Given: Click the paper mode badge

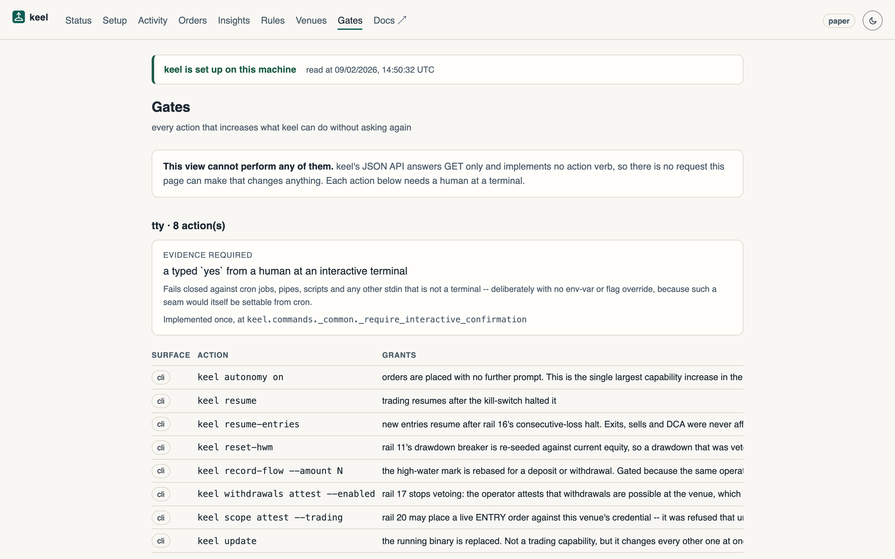Looking at the screenshot, I should coord(839,21).
